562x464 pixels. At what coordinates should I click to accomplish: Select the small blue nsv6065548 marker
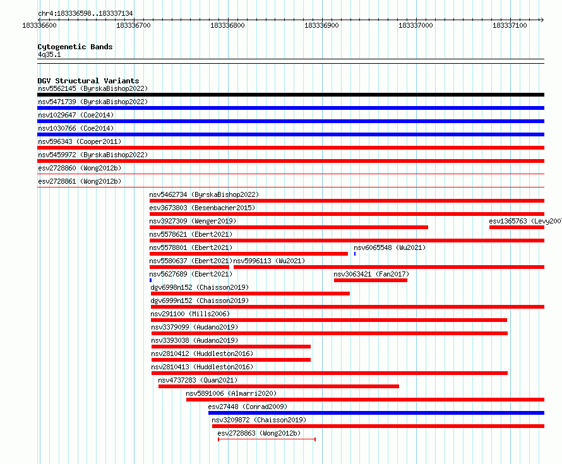click(355, 254)
